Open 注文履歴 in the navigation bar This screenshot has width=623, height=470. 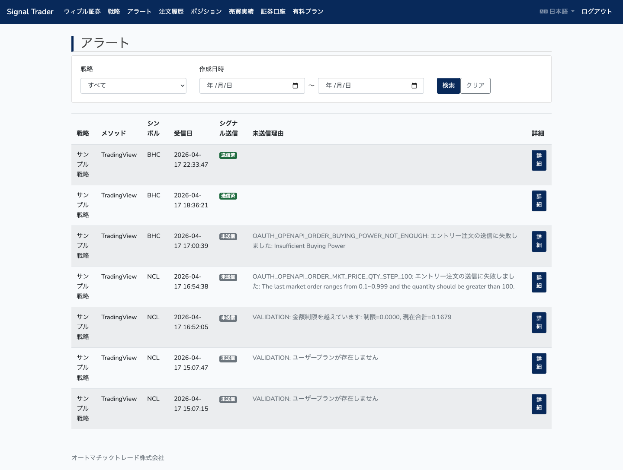[x=171, y=12]
